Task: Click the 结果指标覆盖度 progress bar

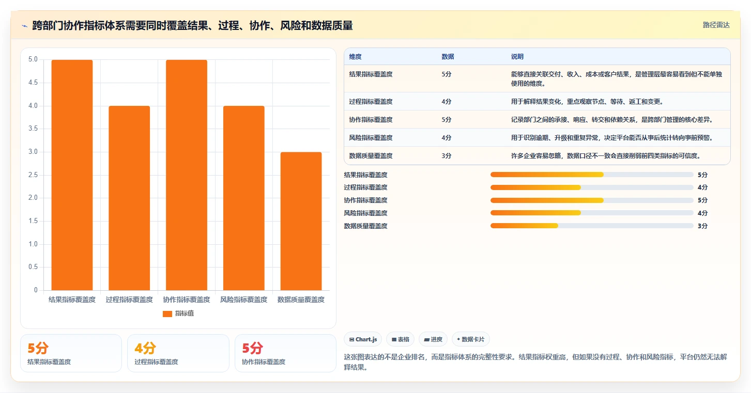Action: [x=592, y=175]
